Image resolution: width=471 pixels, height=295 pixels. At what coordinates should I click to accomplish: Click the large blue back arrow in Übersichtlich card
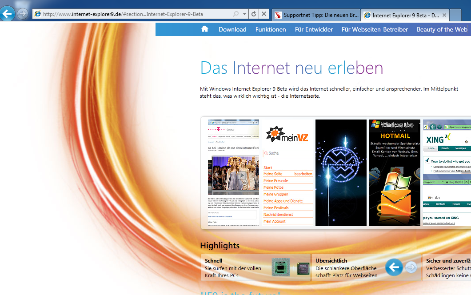(394, 267)
